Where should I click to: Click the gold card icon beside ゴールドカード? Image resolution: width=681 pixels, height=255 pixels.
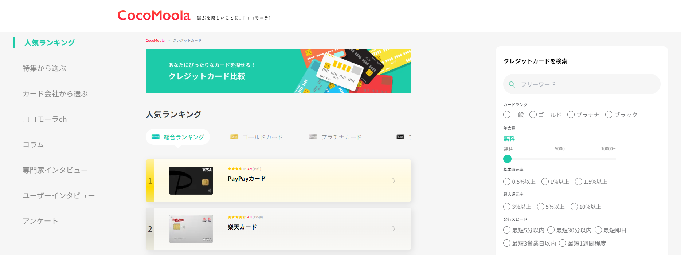click(x=234, y=137)
